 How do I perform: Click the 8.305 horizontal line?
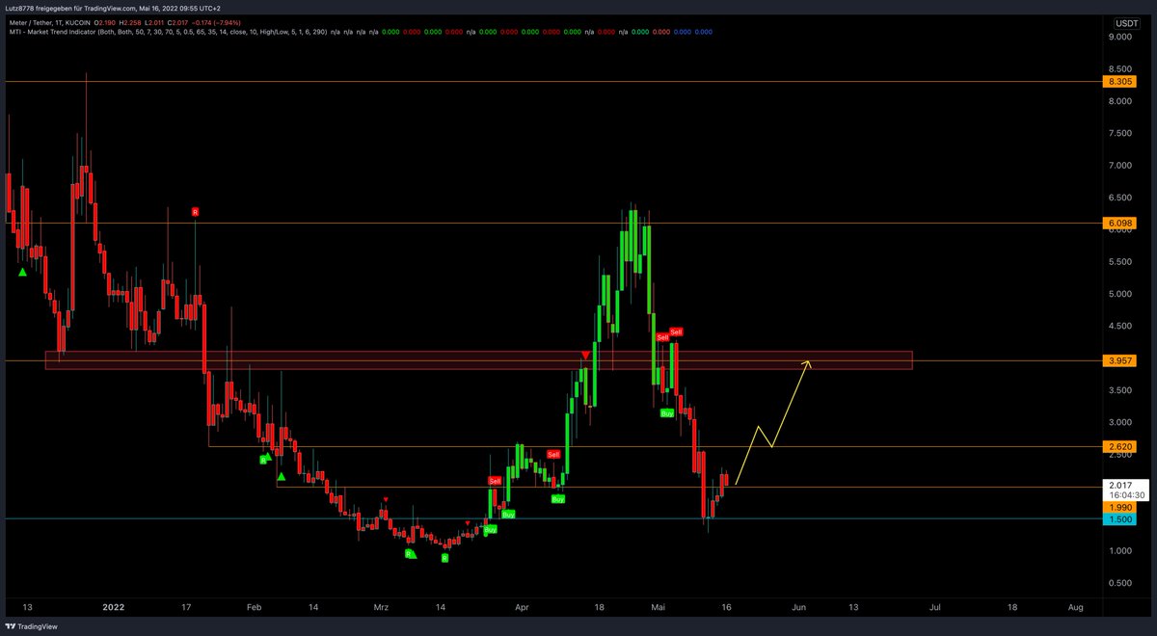[x=554, y=82]
